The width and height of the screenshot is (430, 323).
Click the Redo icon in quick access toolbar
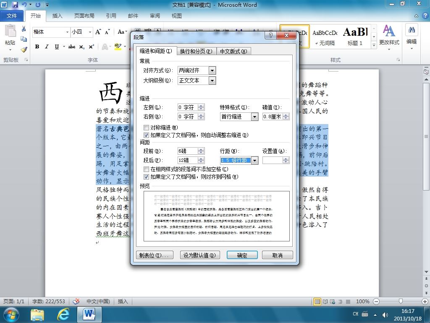[x=38, y=5]
